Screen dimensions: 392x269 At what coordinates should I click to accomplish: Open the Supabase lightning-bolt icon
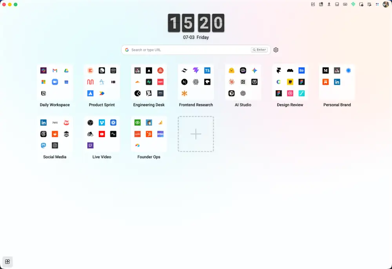pyautogui.click(x=149, y=82)
